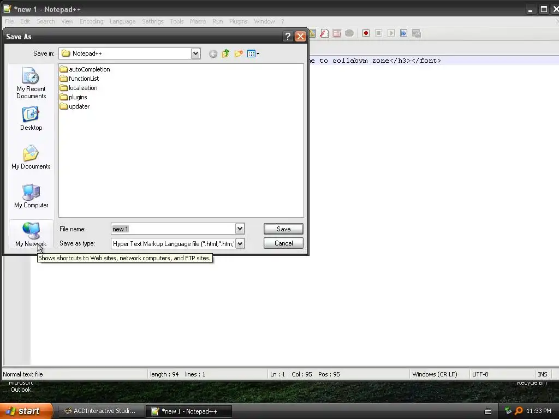Open the View Menu icon dropdown
Viewport: 559px width, 419px height.
pyautogui.click(x=253, y=54)
